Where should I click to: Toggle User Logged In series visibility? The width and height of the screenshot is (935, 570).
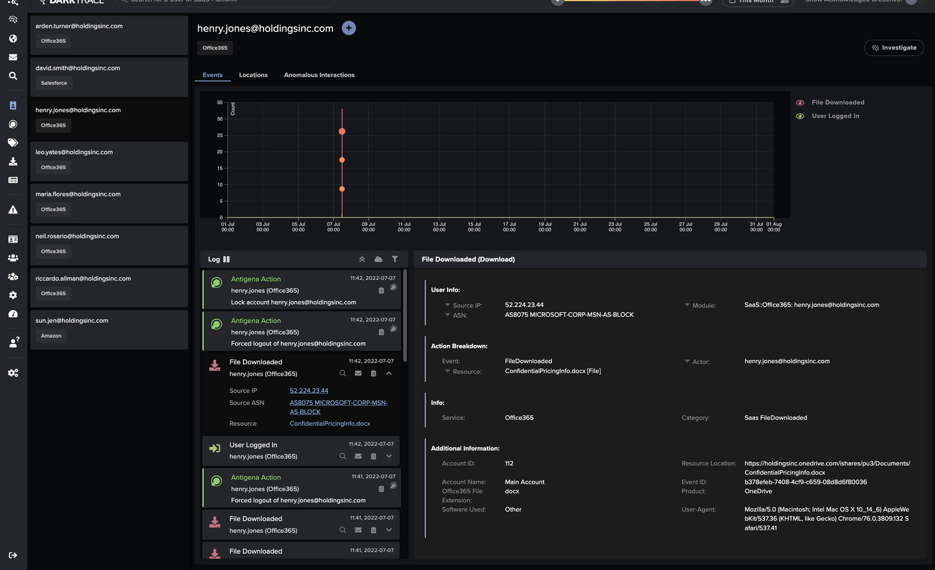[800, 116]
